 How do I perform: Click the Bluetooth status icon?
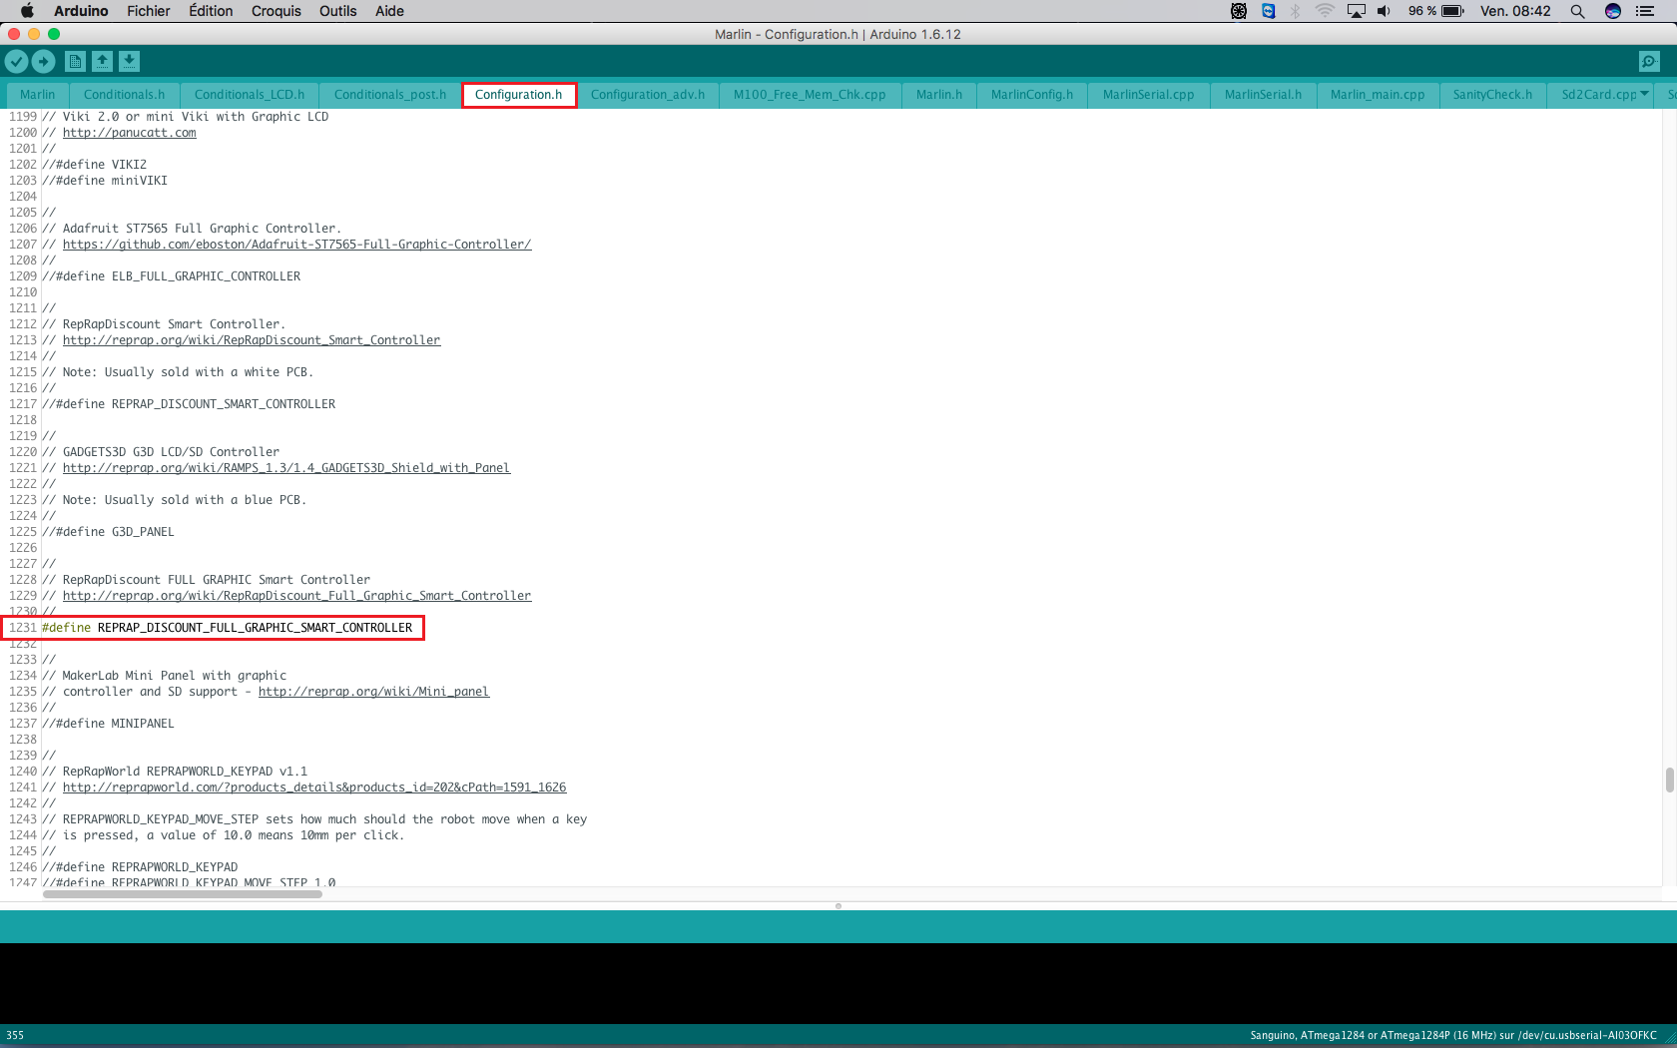(1296, 11)
